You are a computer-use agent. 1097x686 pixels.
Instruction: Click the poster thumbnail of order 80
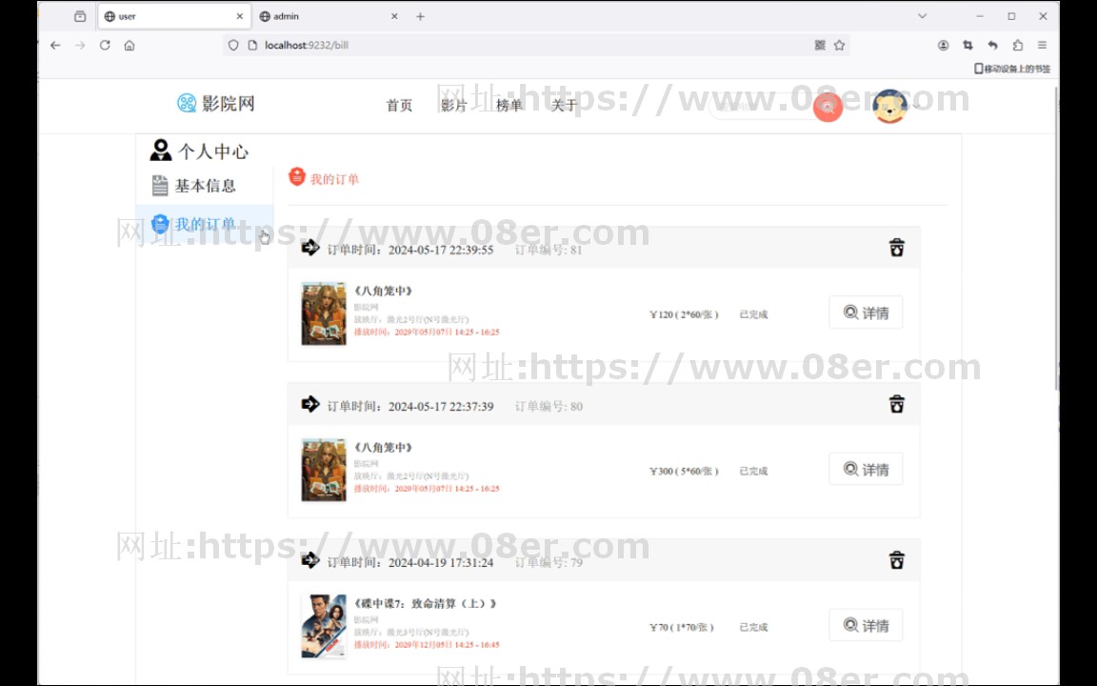point(323,470)
